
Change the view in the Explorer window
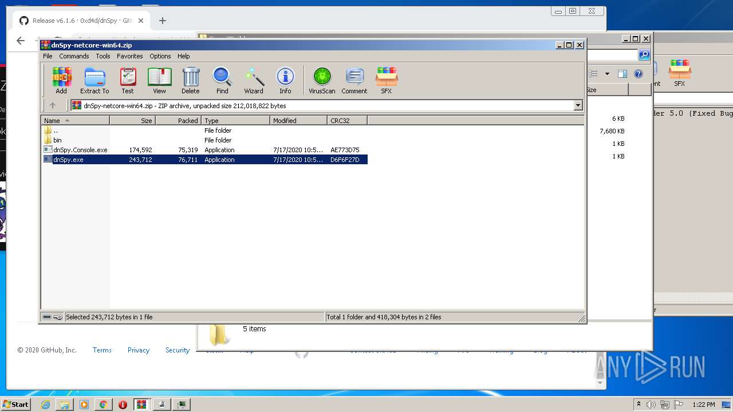point(594,74)
